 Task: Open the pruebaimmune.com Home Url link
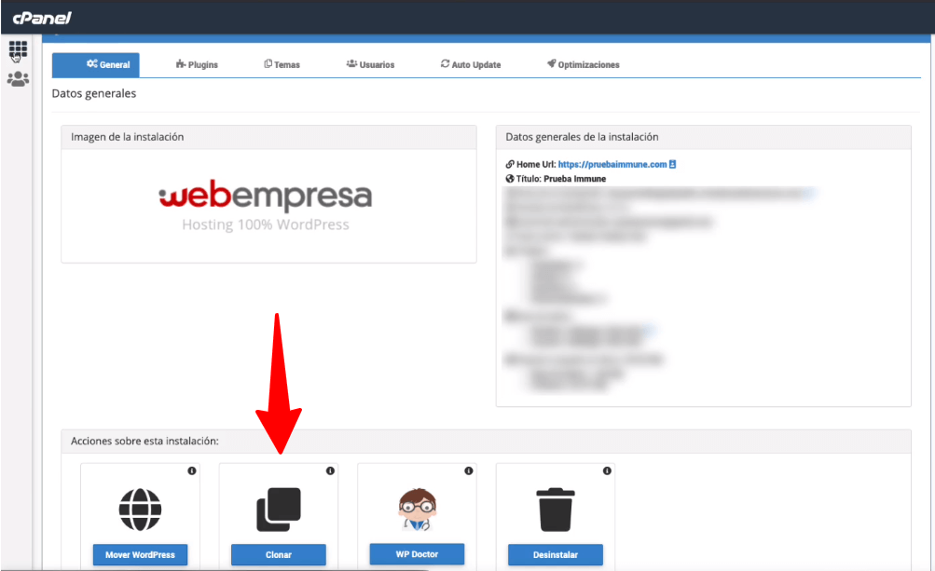[x=612, y=165]
